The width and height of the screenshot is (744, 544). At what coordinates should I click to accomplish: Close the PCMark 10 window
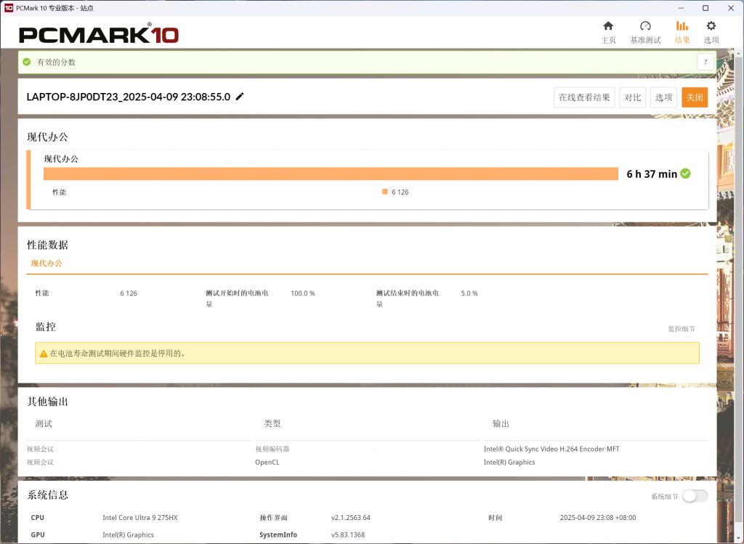(731, 8)
